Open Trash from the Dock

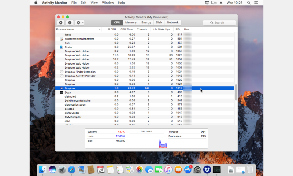coord(250,170)
